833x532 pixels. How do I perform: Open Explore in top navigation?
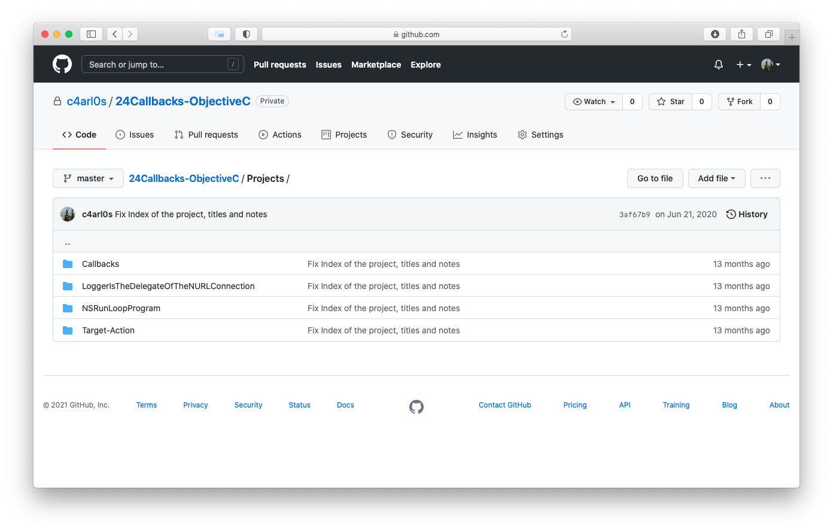[x=425, y=65]
